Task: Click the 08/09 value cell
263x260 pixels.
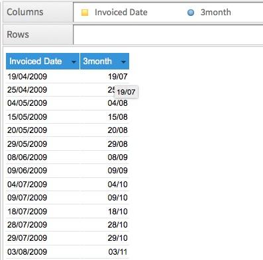Action: [x=105, y=157]
